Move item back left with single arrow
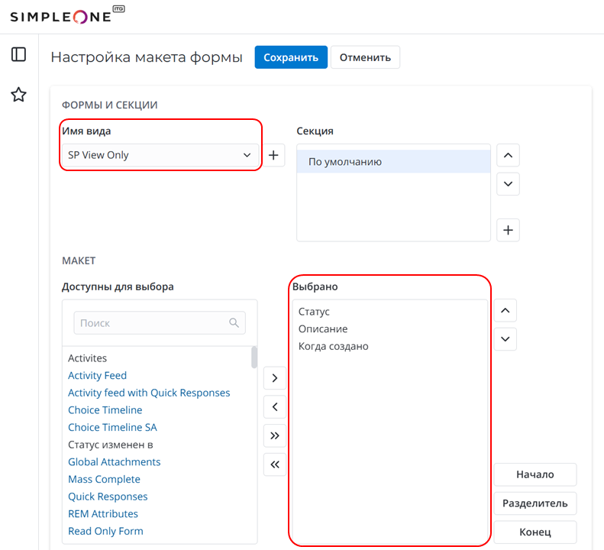 coord(275,406)
